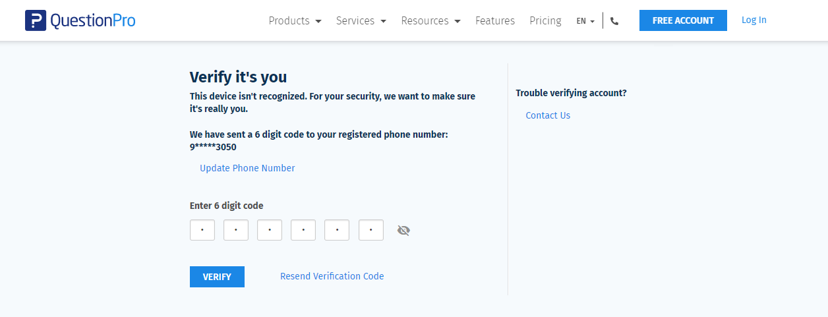Screen dimensions: 828x317
Task: Select the second code digit box
Action: coord(236,230)
